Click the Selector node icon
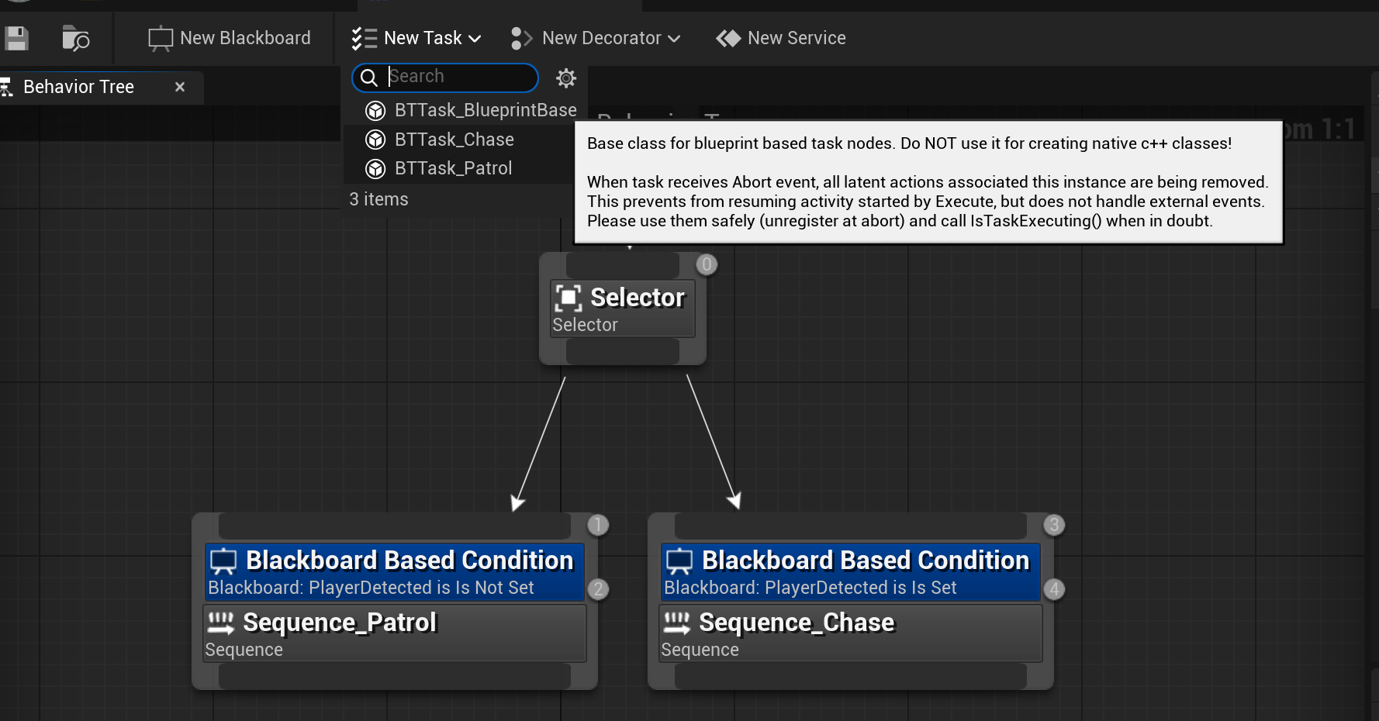 [x=569, y=298]
